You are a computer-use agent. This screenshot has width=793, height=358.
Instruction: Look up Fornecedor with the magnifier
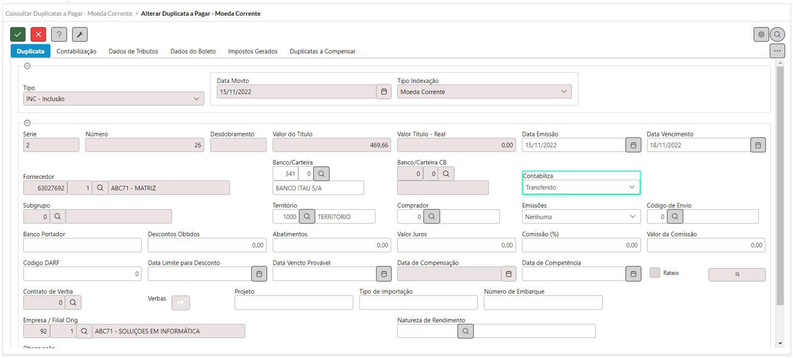pyautogui.click(x=100, y=188)
